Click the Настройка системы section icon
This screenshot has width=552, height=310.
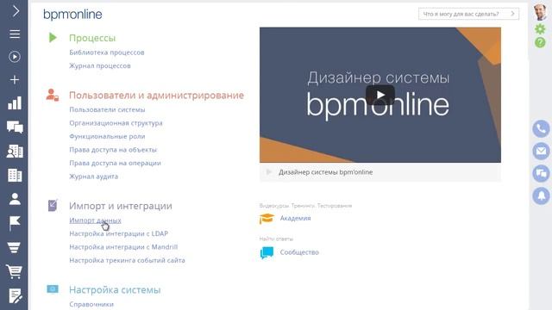pos(53,289)
